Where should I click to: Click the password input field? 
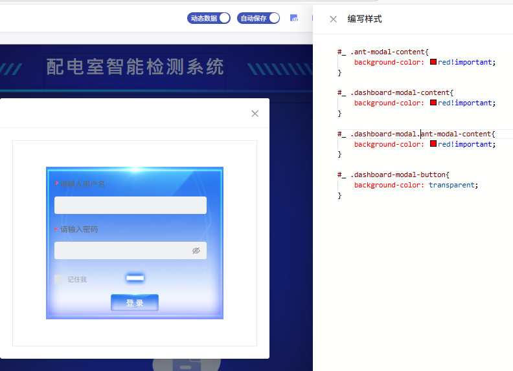coord(130,251)
